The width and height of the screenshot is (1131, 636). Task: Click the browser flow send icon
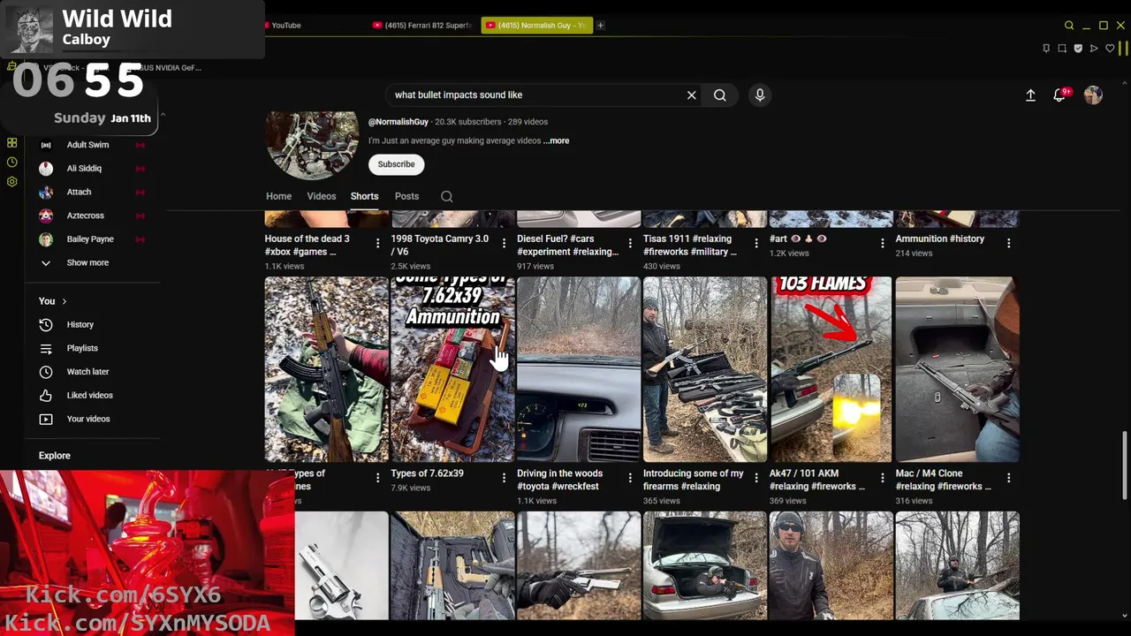pos(1094,49)
